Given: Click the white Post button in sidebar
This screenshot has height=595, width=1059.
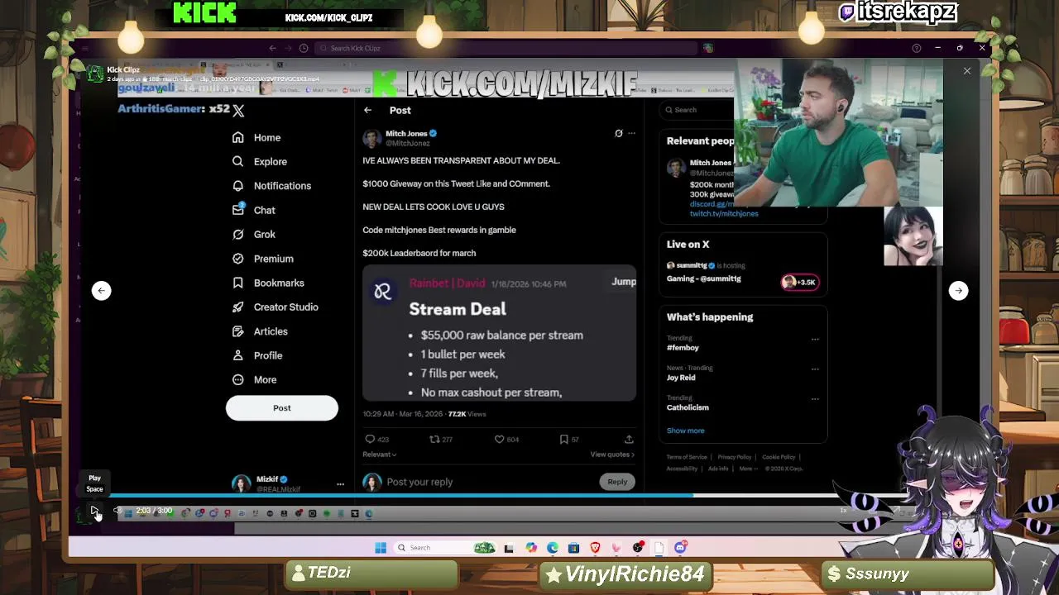Looking at the screenshot, I should 282,408.
